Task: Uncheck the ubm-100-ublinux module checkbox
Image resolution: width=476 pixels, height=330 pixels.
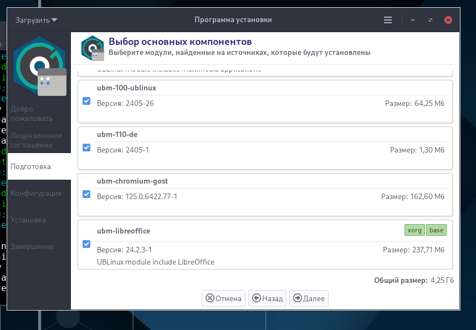Action: [86, 101]
